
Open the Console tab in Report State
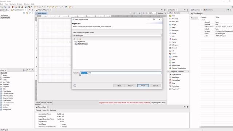[38, 110]
